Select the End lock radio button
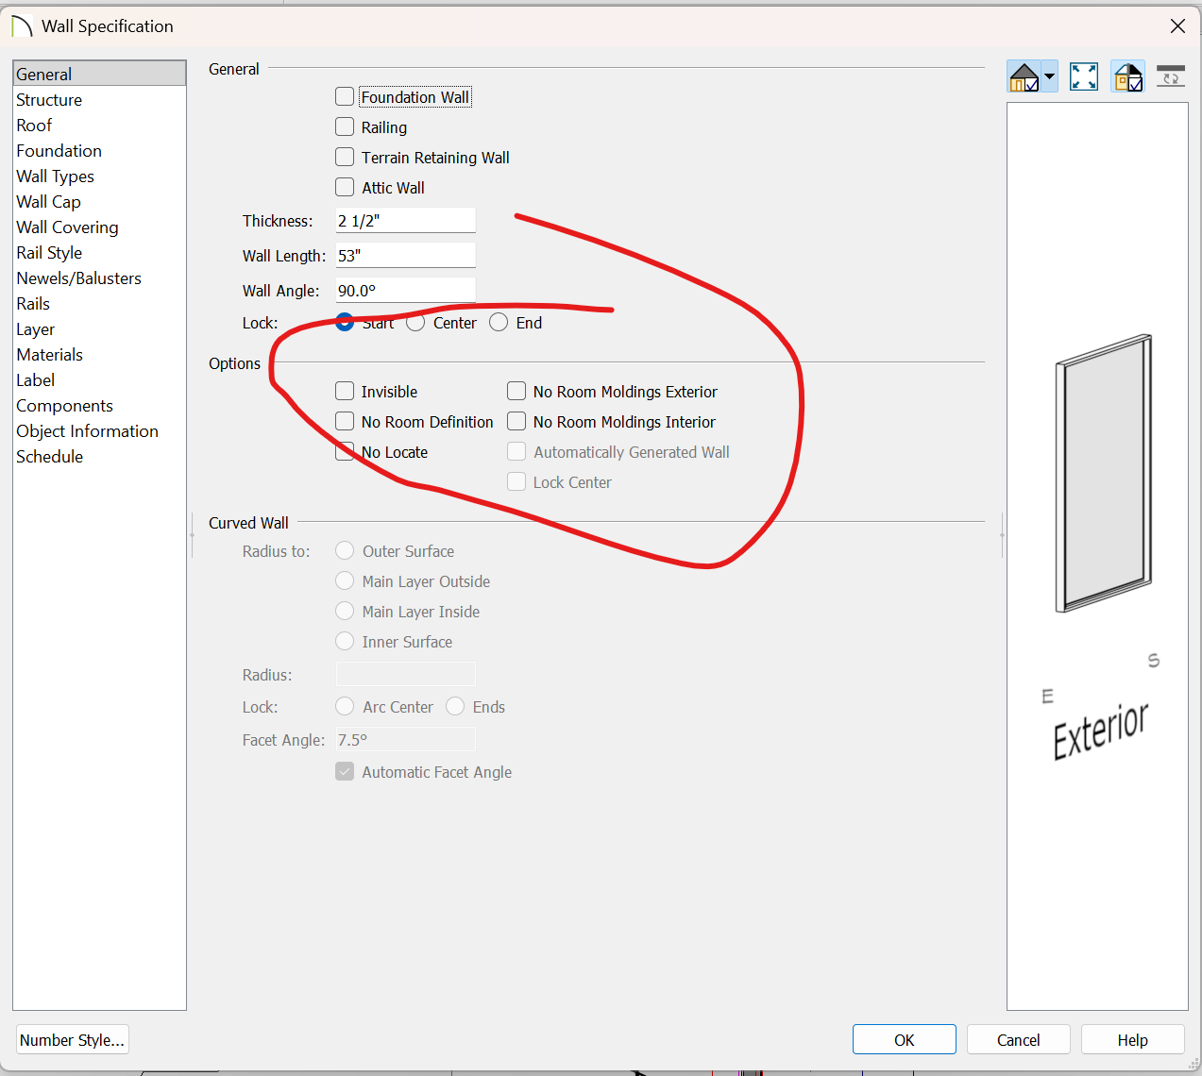The image size is (1202, 1076). (499, 323)
